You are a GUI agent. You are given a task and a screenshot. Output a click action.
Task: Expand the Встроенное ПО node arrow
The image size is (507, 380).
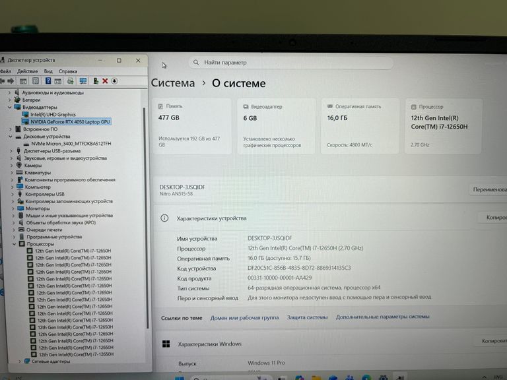[11, 129]
